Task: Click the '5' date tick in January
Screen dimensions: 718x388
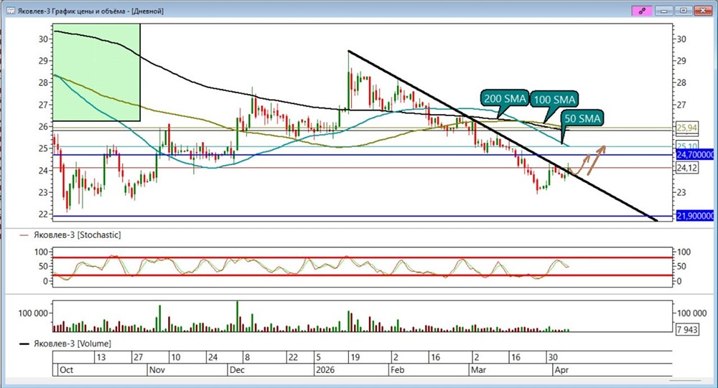Action: click(x=318, y=357)
